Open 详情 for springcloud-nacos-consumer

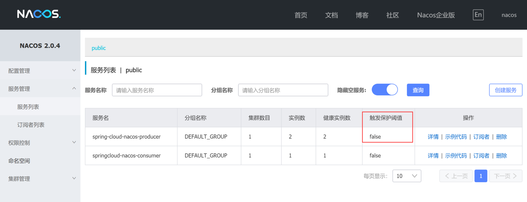[433, 155]
